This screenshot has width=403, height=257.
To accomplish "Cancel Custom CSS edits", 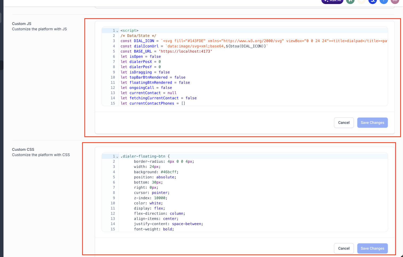I will [x=344, y=249].
